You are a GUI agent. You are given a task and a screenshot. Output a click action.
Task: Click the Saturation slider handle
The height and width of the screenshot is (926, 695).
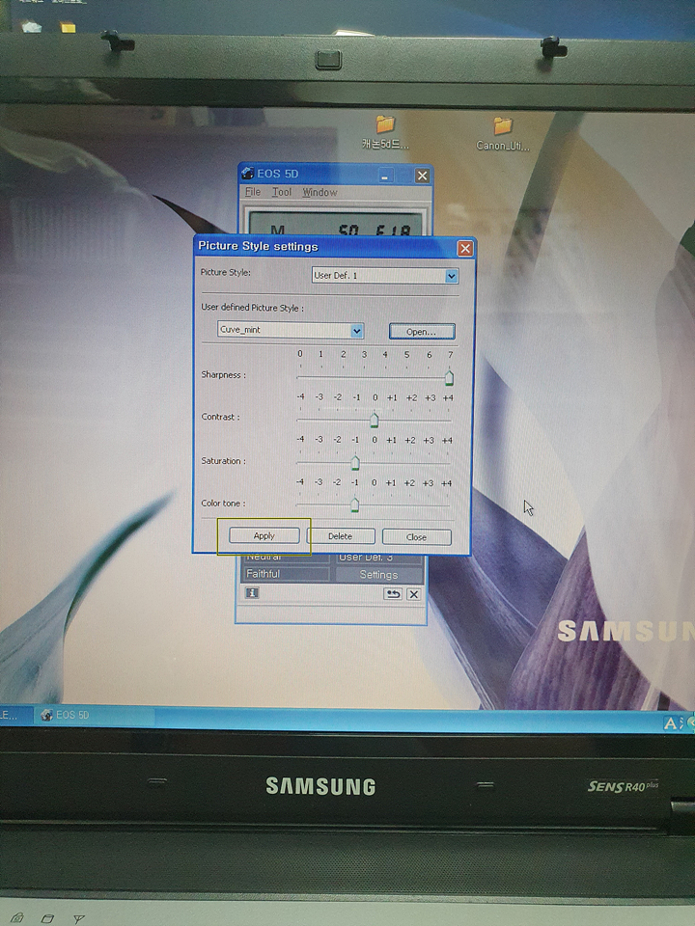click(355, 462)
